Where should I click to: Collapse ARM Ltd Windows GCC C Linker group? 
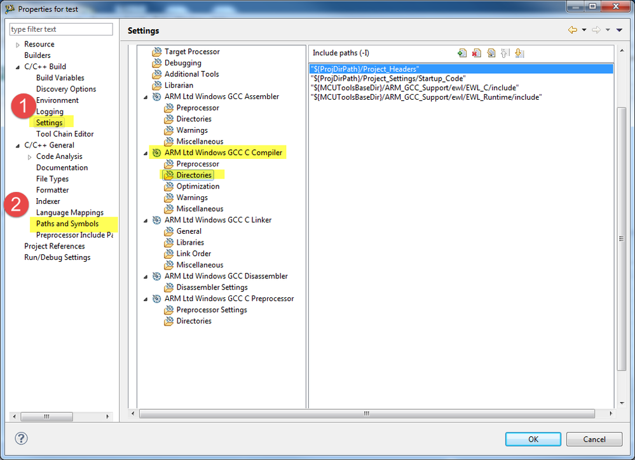pos(146,220)
